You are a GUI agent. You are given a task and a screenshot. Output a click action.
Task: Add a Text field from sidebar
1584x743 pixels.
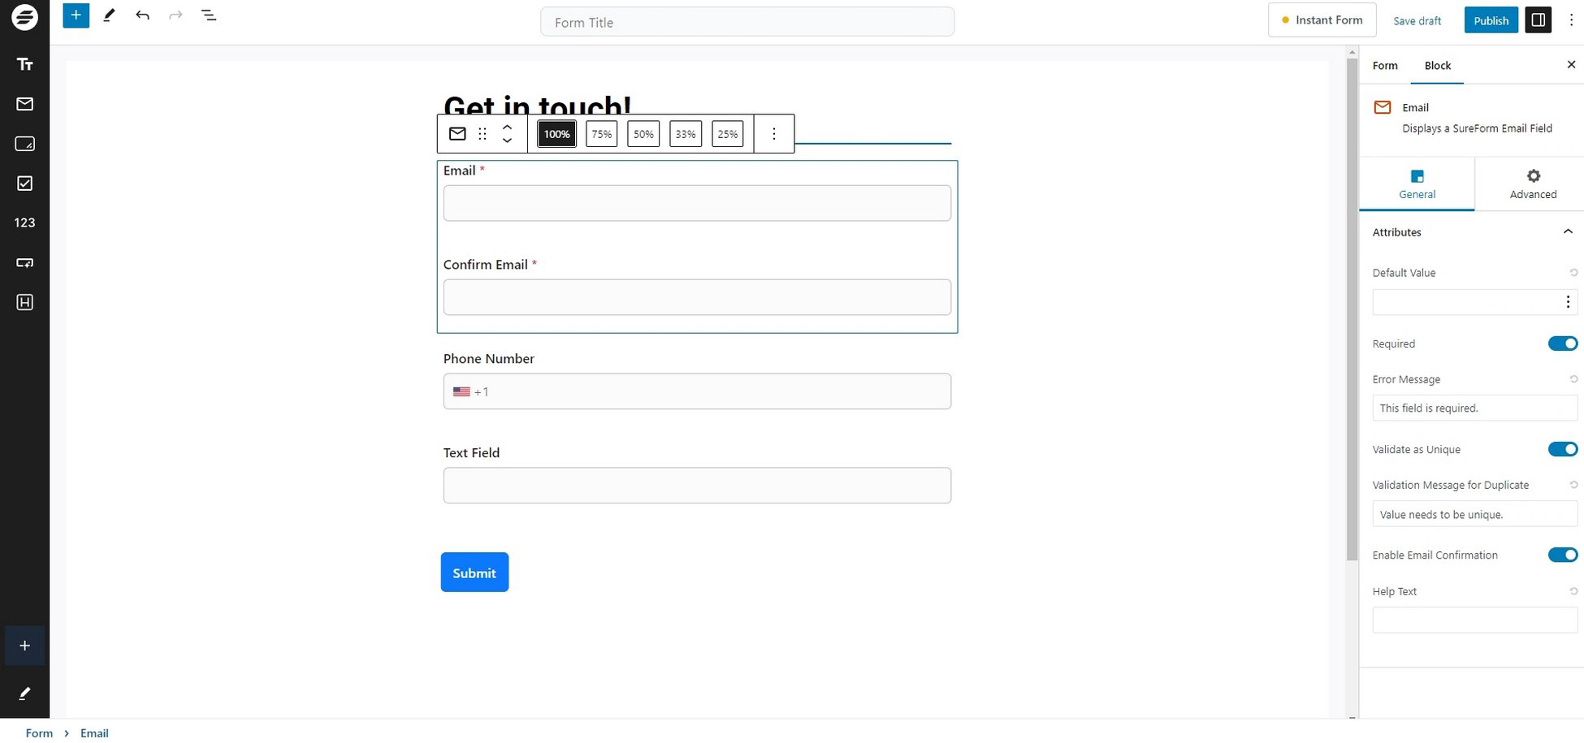[25, 64]
